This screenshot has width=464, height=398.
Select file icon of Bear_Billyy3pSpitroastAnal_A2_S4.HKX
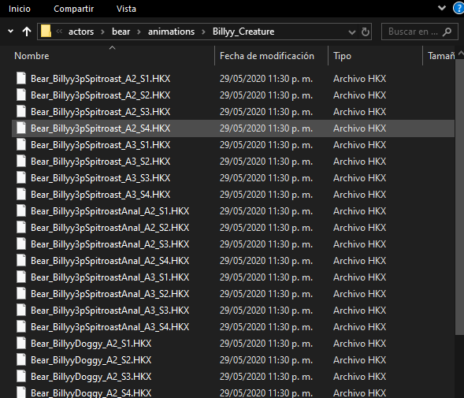coord(21,261)
